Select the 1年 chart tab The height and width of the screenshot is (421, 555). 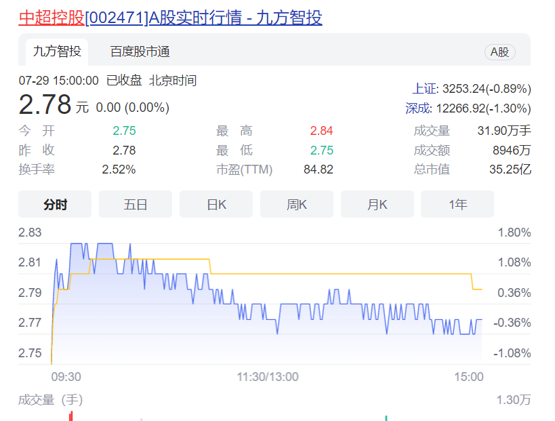tap(457, 204)
